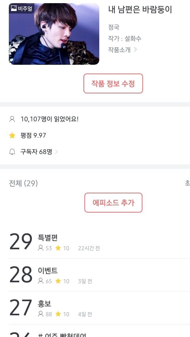Click the image icon in 비주얼 badge
Viewport: 190px width, 337px height.
point(14,8)
